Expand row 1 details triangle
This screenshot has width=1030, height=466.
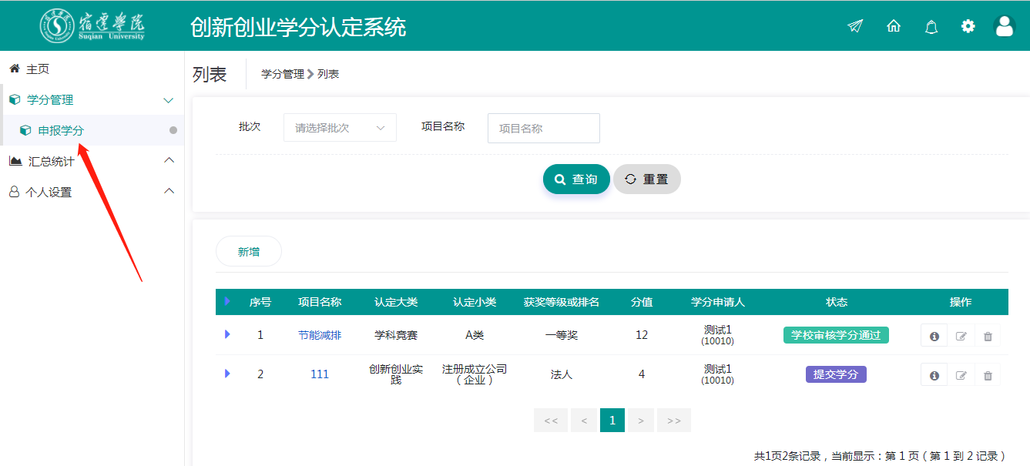click(227, 334)
